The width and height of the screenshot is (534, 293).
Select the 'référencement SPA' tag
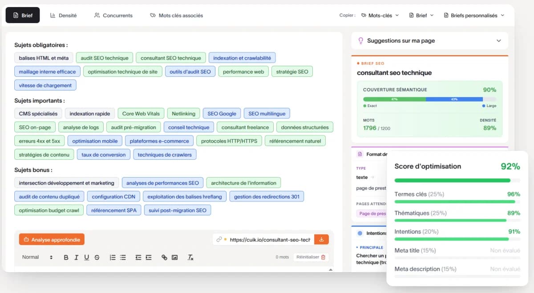point(114,210)
